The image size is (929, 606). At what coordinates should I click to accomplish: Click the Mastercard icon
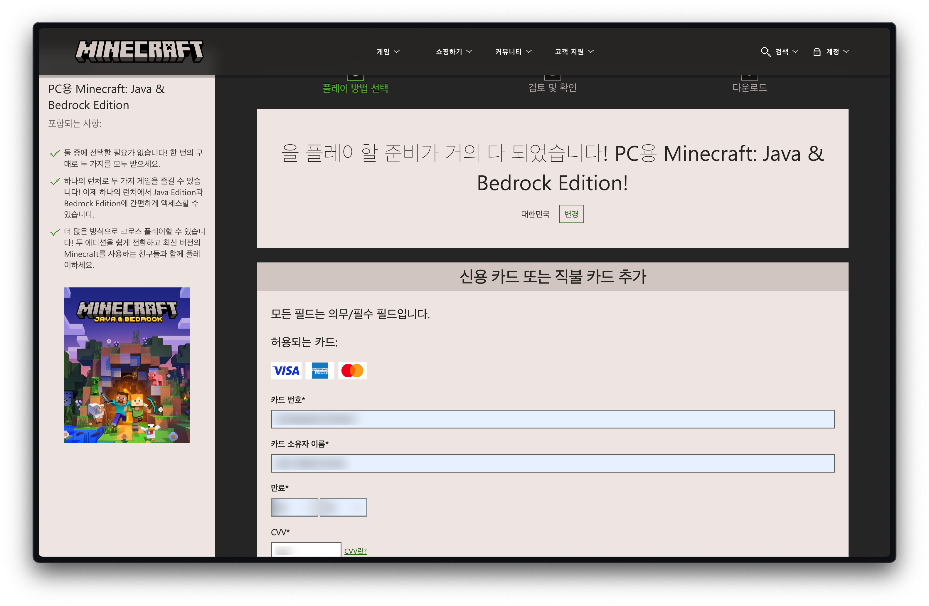(352, 370)
